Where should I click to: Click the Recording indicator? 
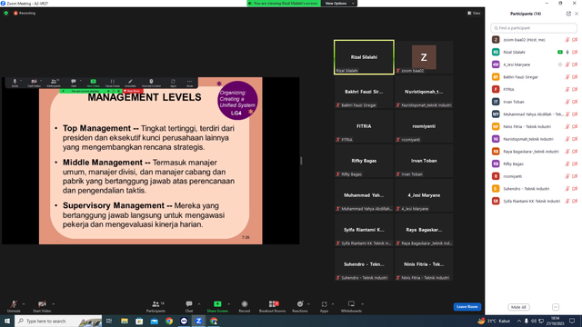coord(25,13)
